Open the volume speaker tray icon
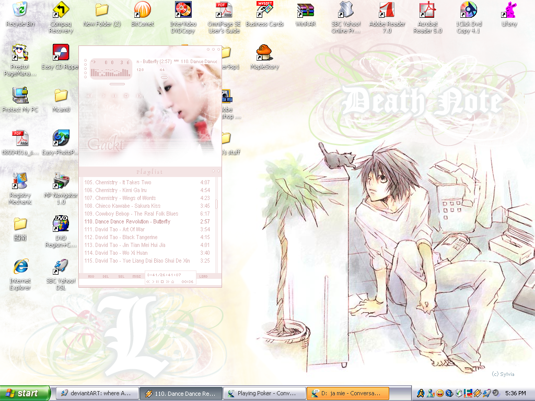The height and width of the screenshot is (401, 535). [496, 393]
